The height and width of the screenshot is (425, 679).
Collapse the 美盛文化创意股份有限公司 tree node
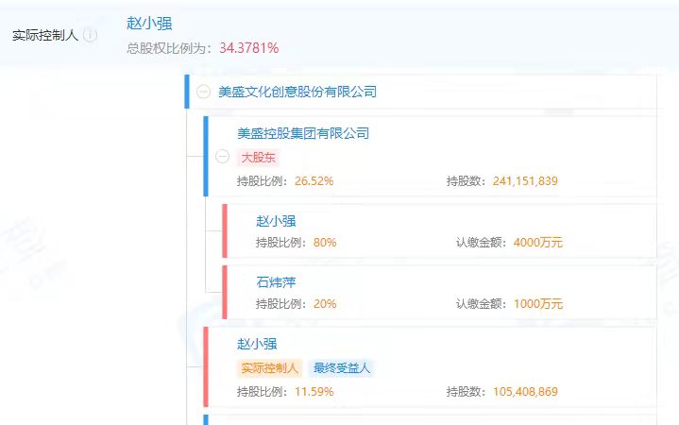tap(203, 93)
